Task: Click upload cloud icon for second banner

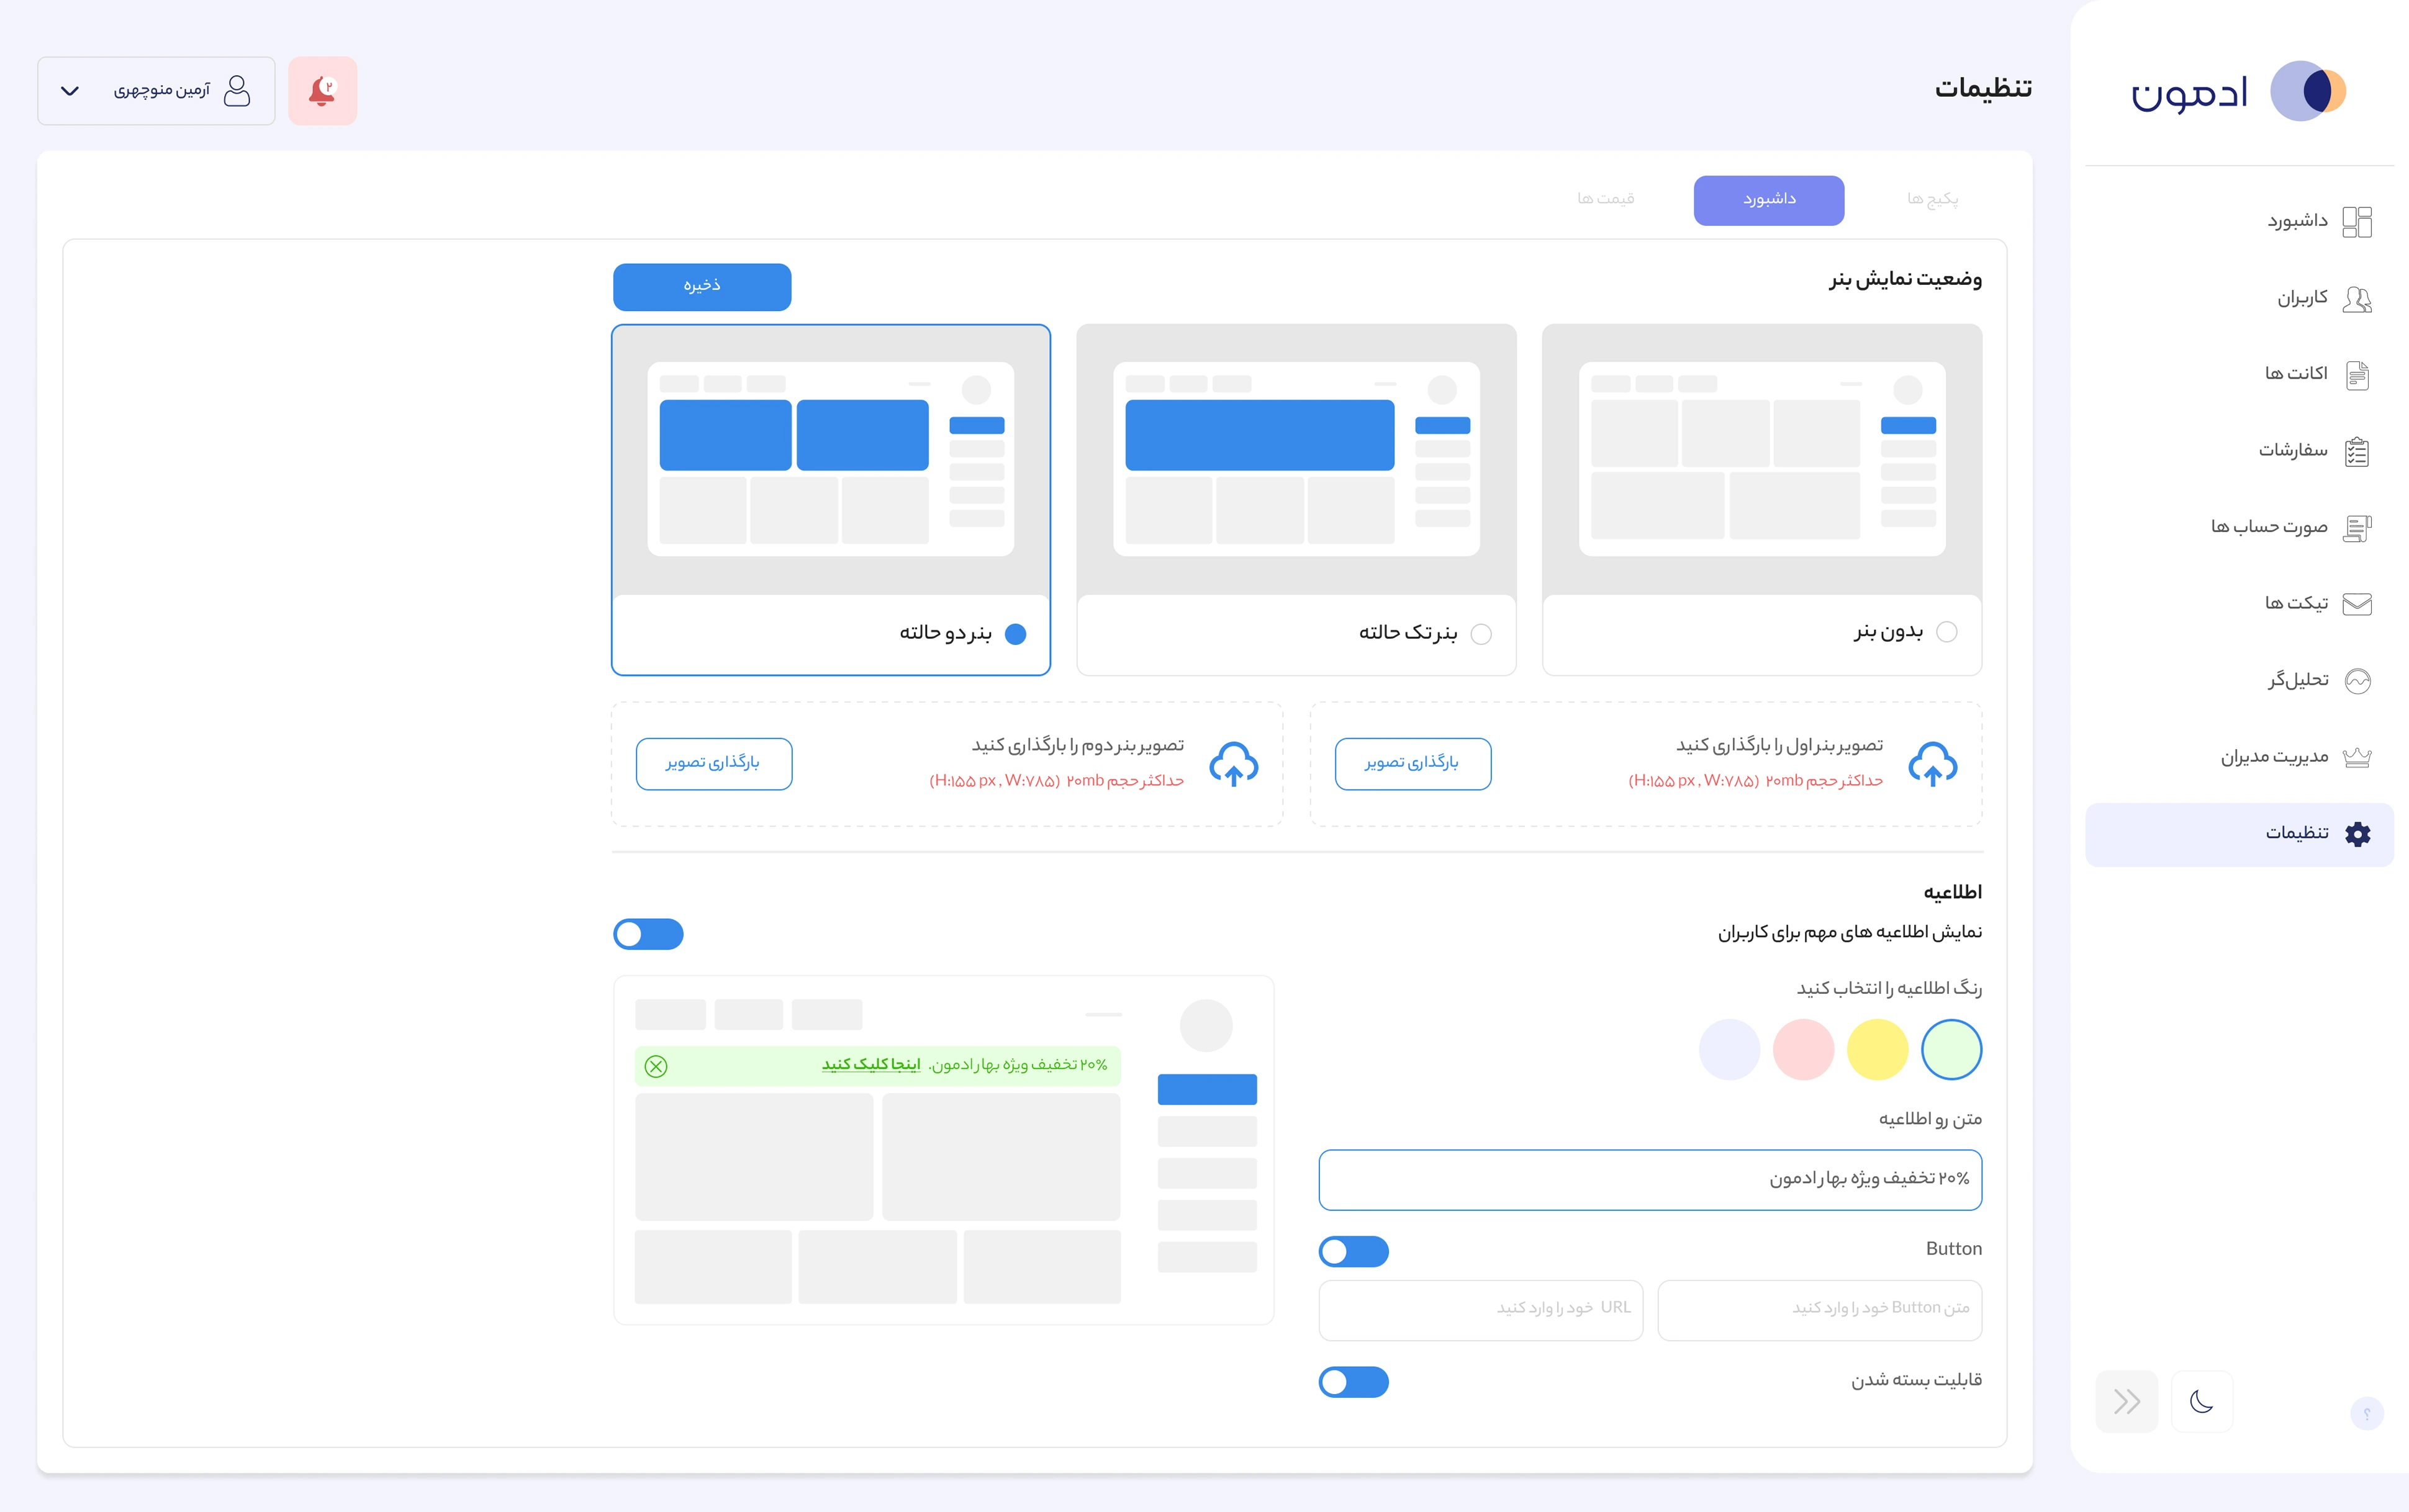Action: tap(1233, 765)
